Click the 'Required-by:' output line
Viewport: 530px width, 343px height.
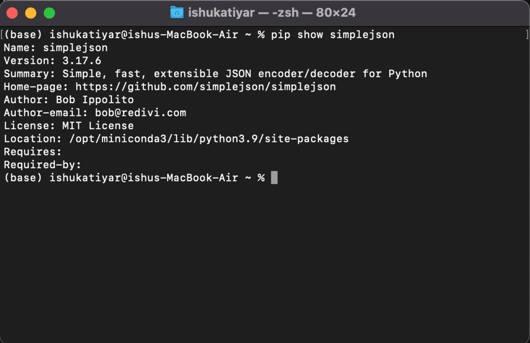(42, 165)
